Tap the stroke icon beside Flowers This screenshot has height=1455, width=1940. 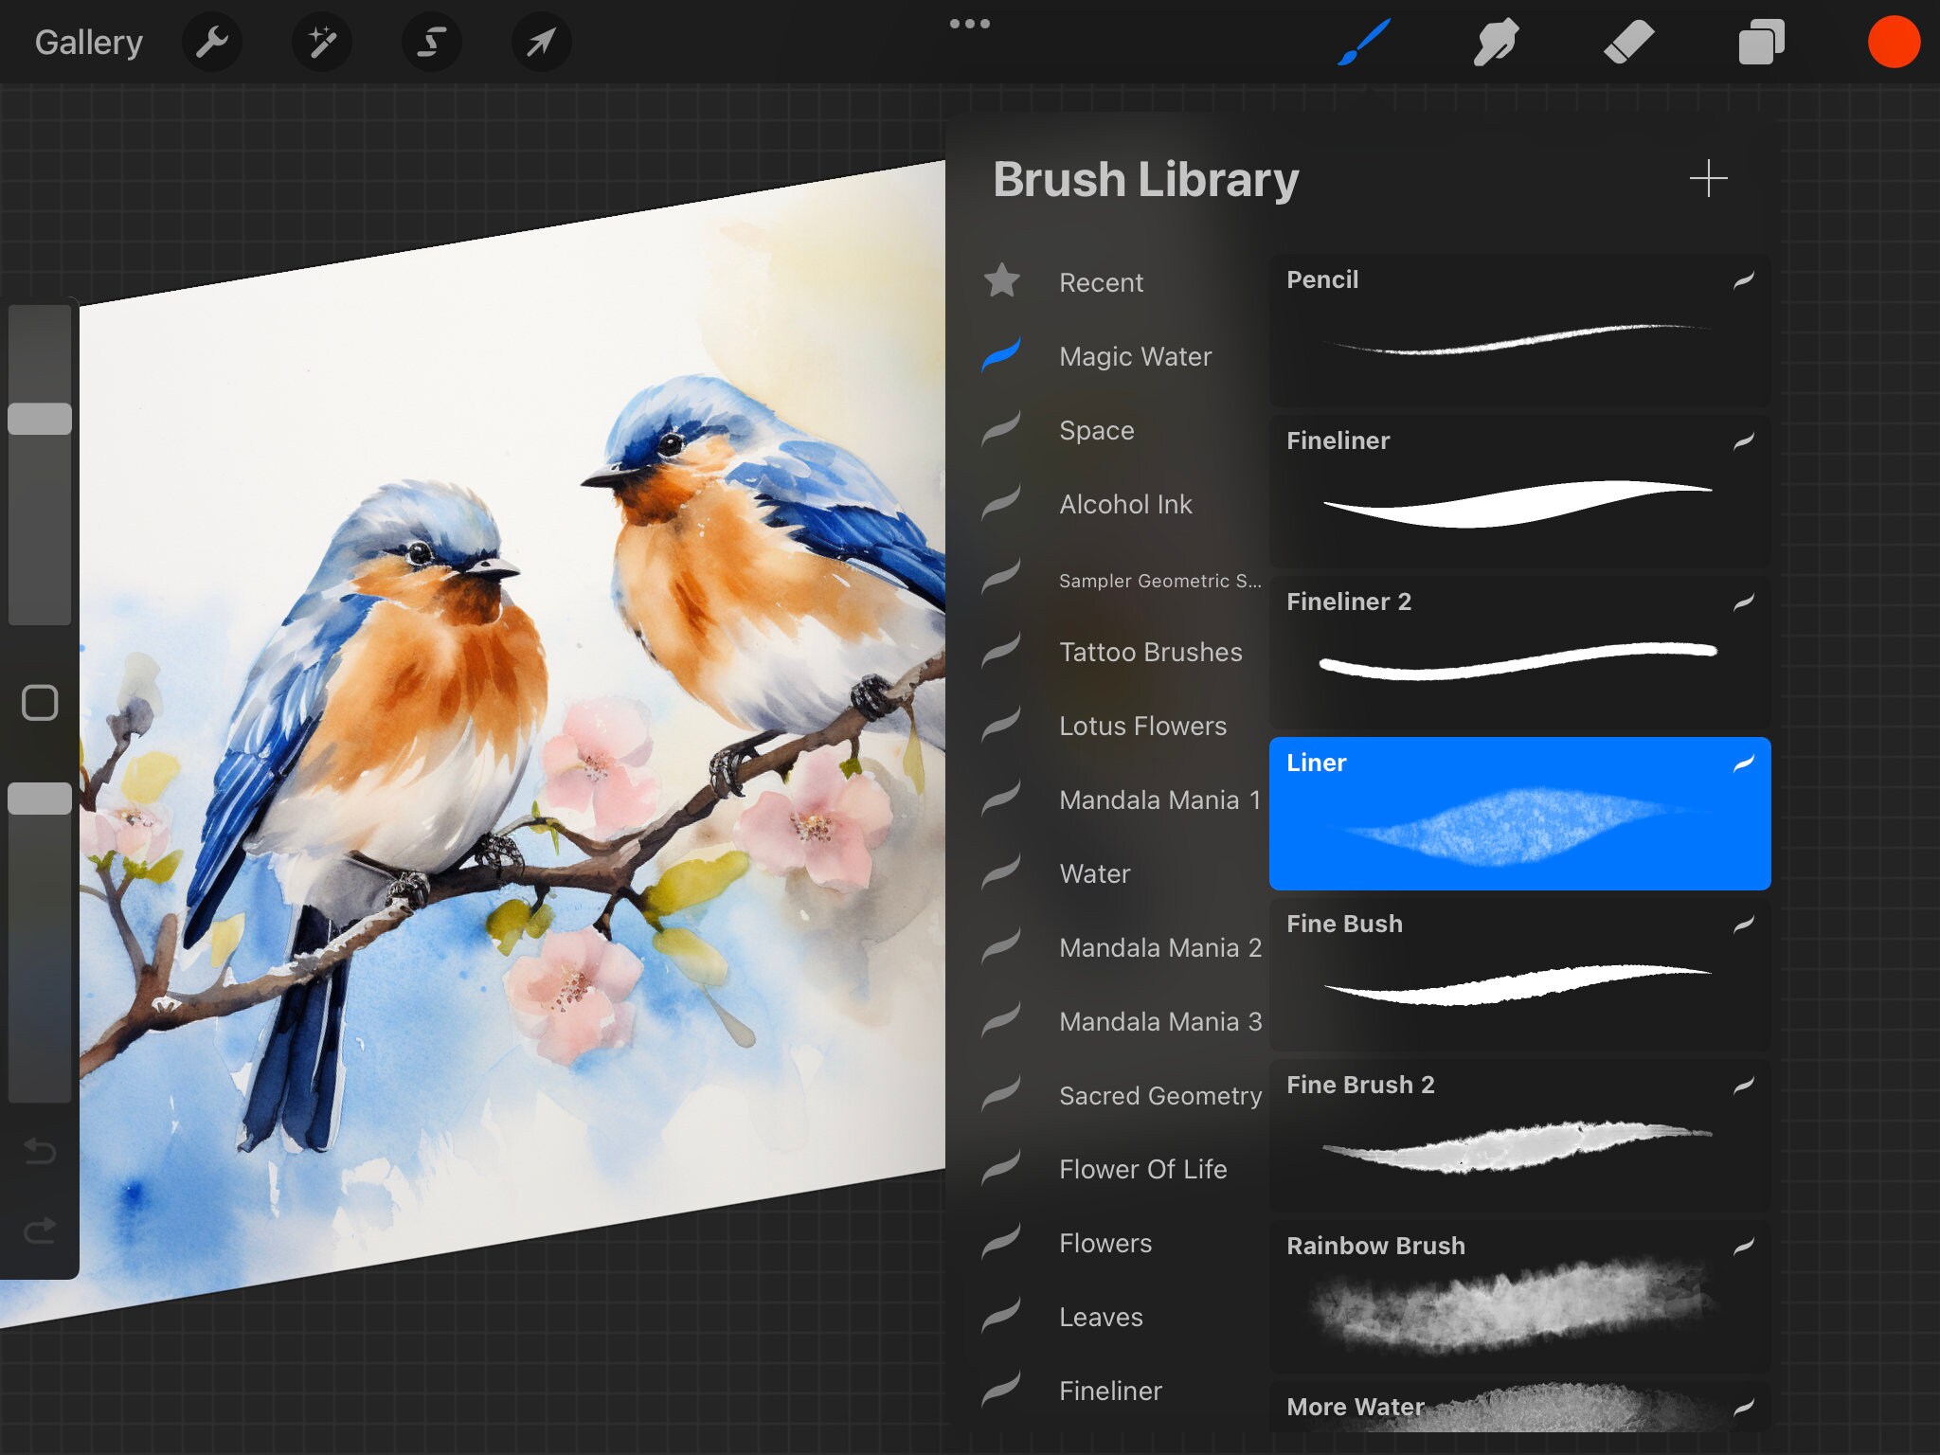point(1001,1242)
